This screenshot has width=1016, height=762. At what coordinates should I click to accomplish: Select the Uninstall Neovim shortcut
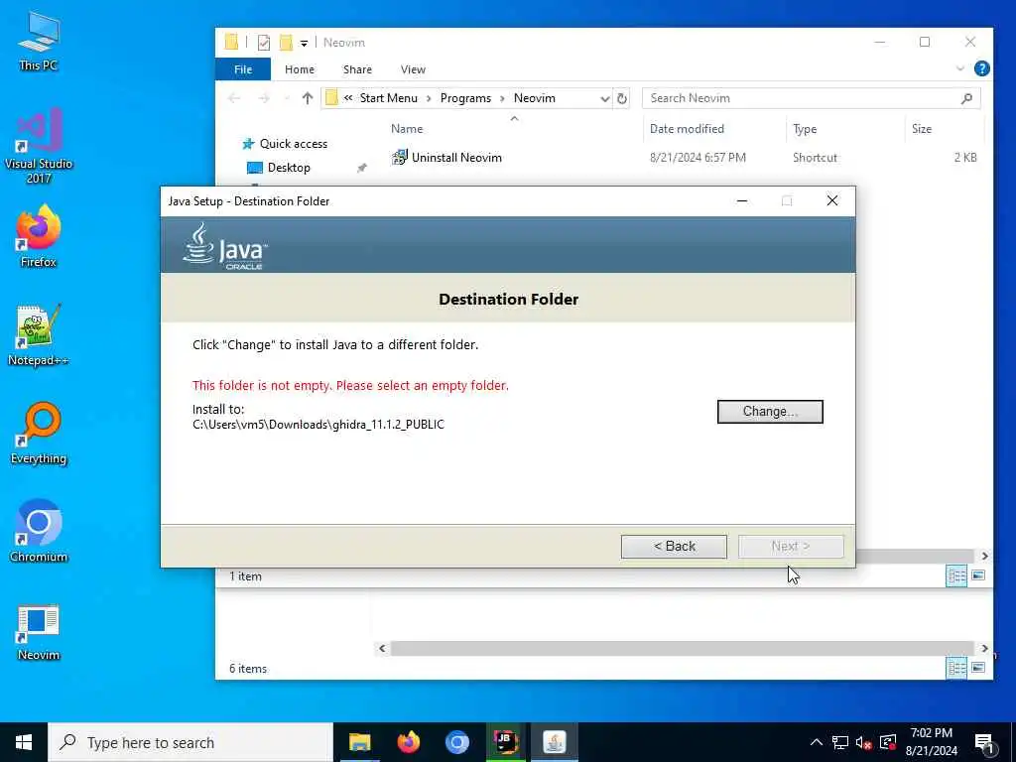(x=456, y=158)
